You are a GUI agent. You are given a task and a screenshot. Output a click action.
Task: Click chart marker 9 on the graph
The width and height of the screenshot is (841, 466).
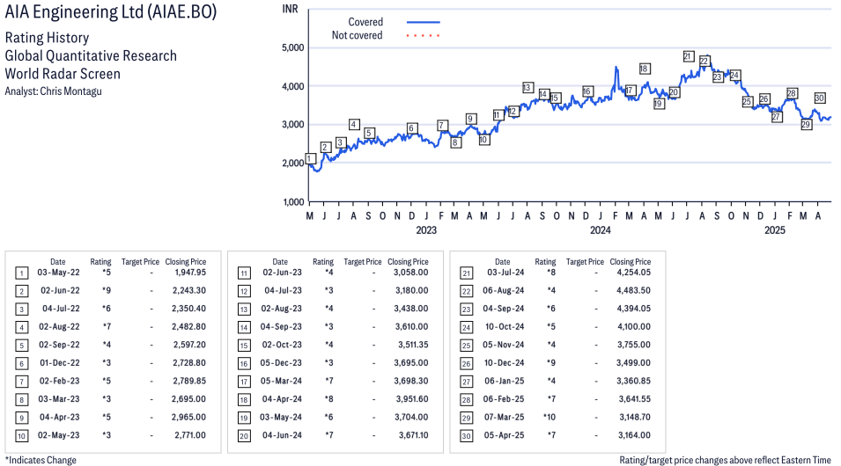[x=470, y=119]
